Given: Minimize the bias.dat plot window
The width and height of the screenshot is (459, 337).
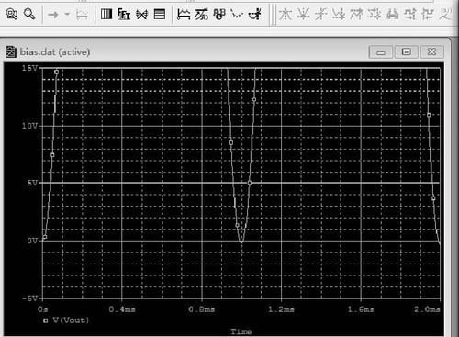Looking at the screenshot, I should coord(381,52).
